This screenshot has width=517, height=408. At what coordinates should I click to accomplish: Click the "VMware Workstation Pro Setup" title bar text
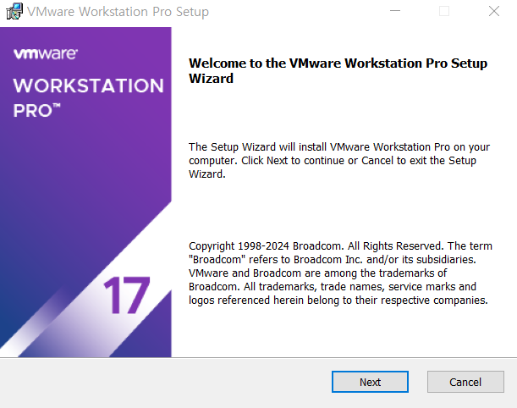pos(118,12)
